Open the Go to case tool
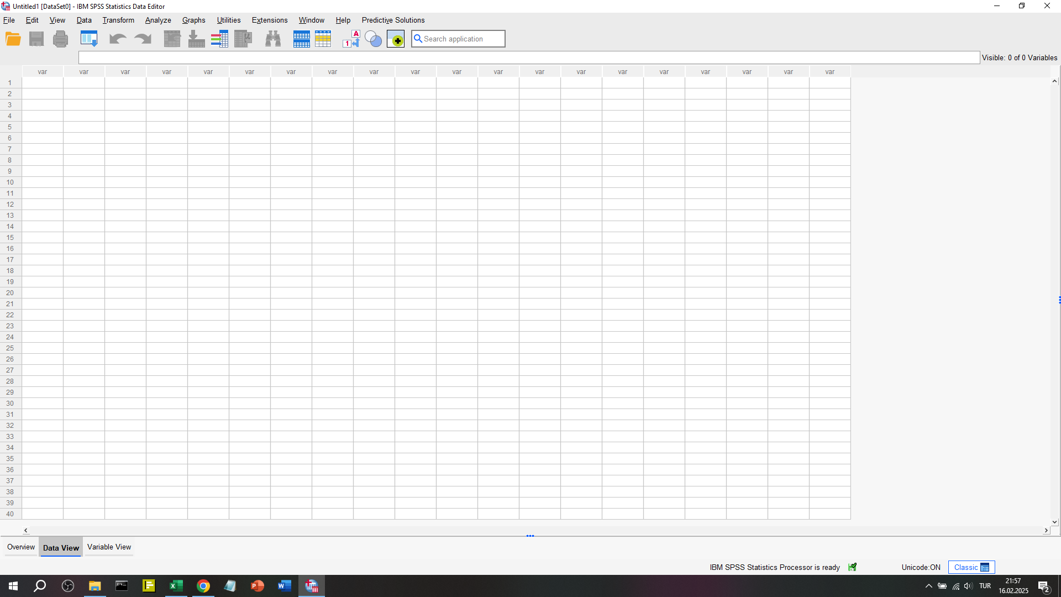 pyautogui.click(x=172, y=39)
